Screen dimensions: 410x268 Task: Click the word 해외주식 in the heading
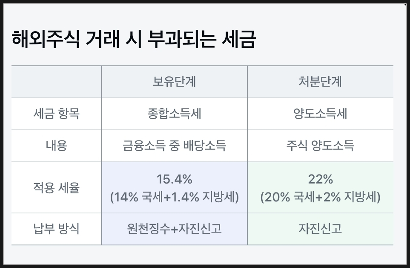(46, 39)
